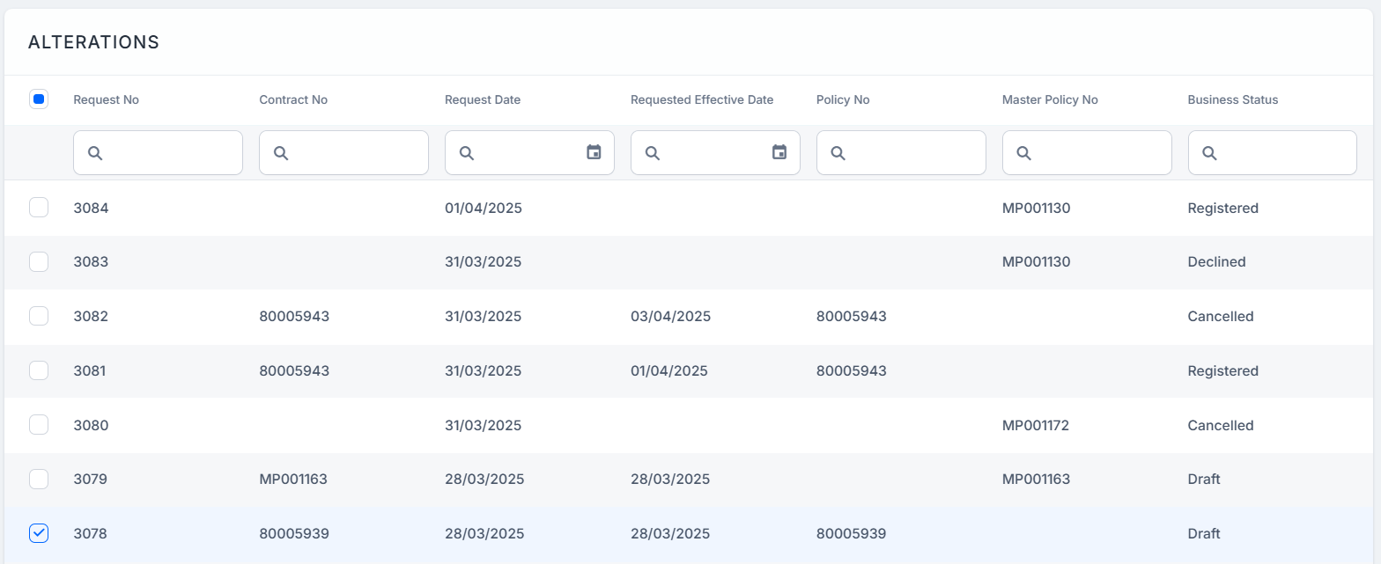Open Requested Effective Date calendar picker
Screen dimensions: 1381x564
[779, 153]
